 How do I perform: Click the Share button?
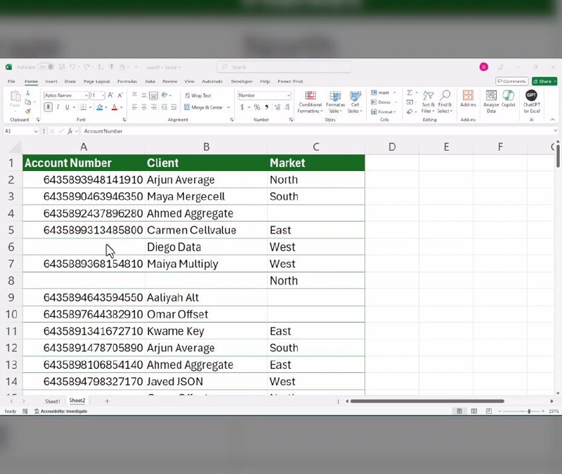point(544,81)
